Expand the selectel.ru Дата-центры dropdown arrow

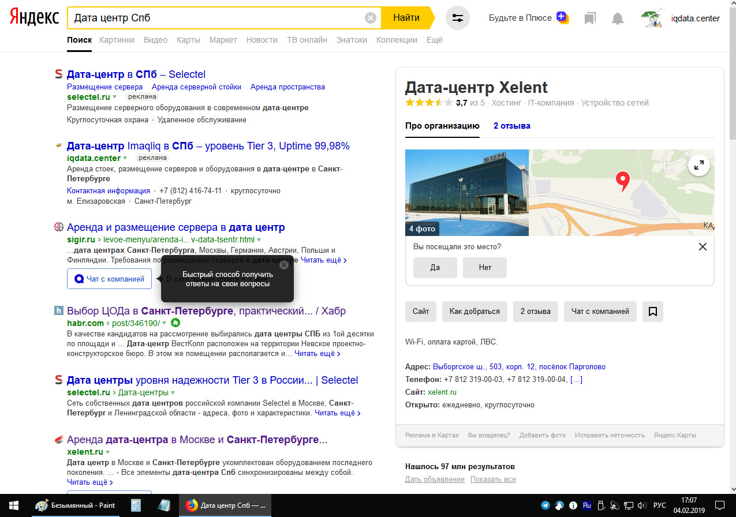[173, 392]
